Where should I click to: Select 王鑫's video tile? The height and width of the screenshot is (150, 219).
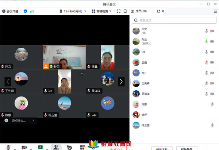coord(108,57)
